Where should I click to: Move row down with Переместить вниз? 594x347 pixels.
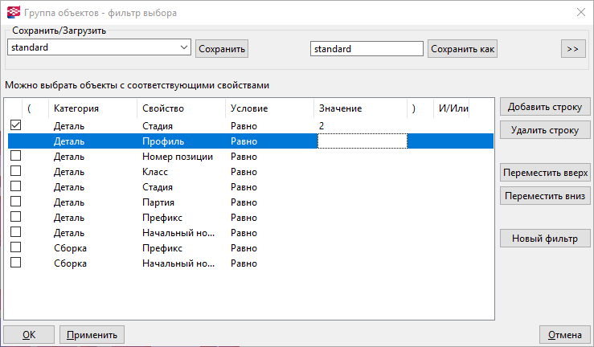546,195
